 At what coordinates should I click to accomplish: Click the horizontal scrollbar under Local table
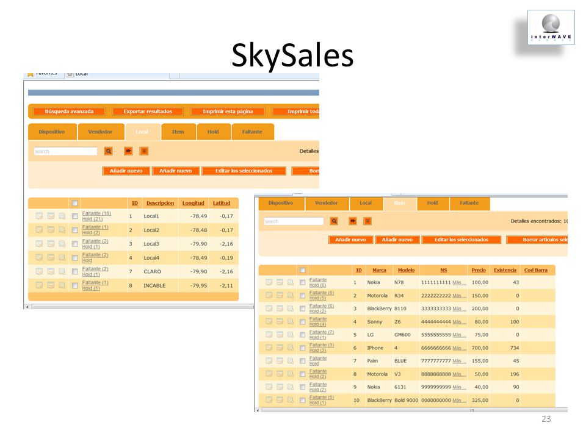pyautogui.click(x=139, y=307)
